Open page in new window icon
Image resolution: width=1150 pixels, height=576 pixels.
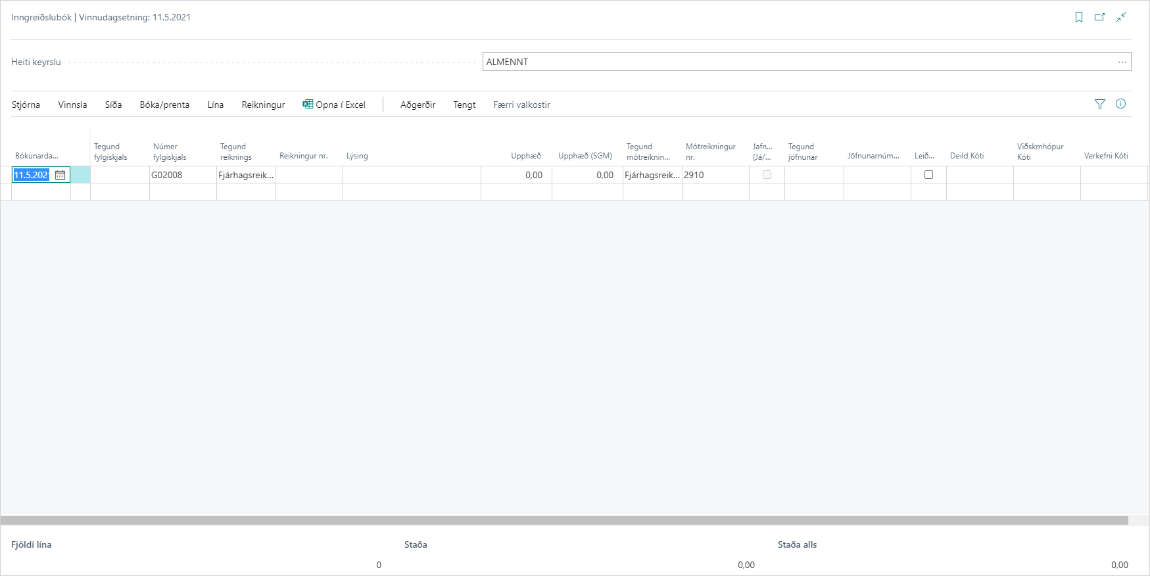[1099, 17]
